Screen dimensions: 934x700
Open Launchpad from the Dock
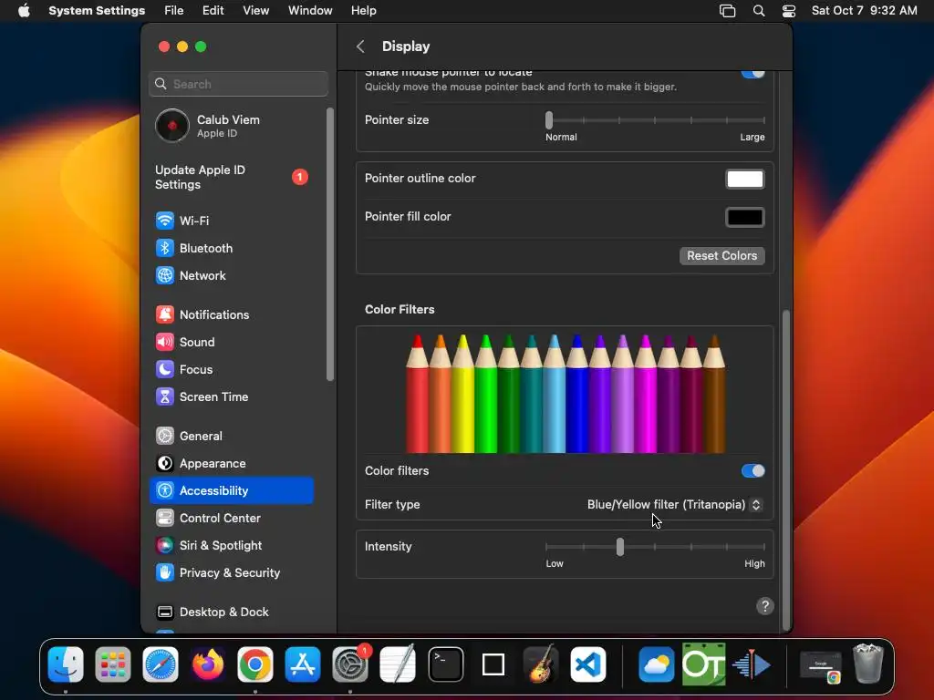(x=113, y=664)
